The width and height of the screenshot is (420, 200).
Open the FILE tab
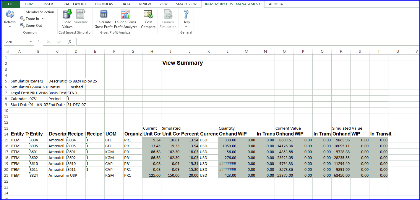(11, 4)
